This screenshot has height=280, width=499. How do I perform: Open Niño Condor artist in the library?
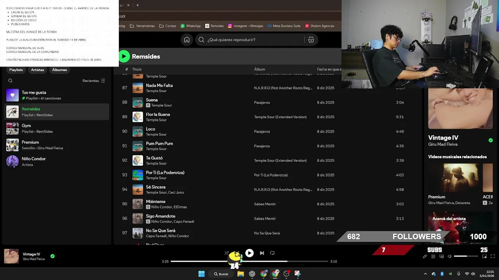57,161
